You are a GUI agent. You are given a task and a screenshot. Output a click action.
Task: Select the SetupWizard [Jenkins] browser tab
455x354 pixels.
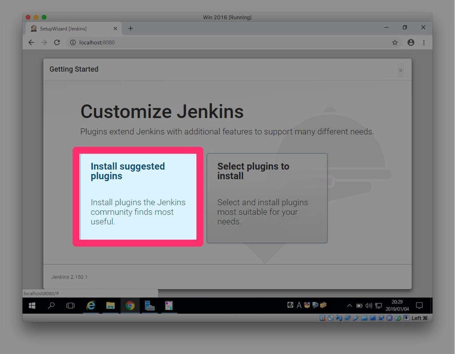(72, 28)
